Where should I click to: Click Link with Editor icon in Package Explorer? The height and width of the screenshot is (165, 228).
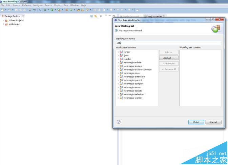click(96, 16)
